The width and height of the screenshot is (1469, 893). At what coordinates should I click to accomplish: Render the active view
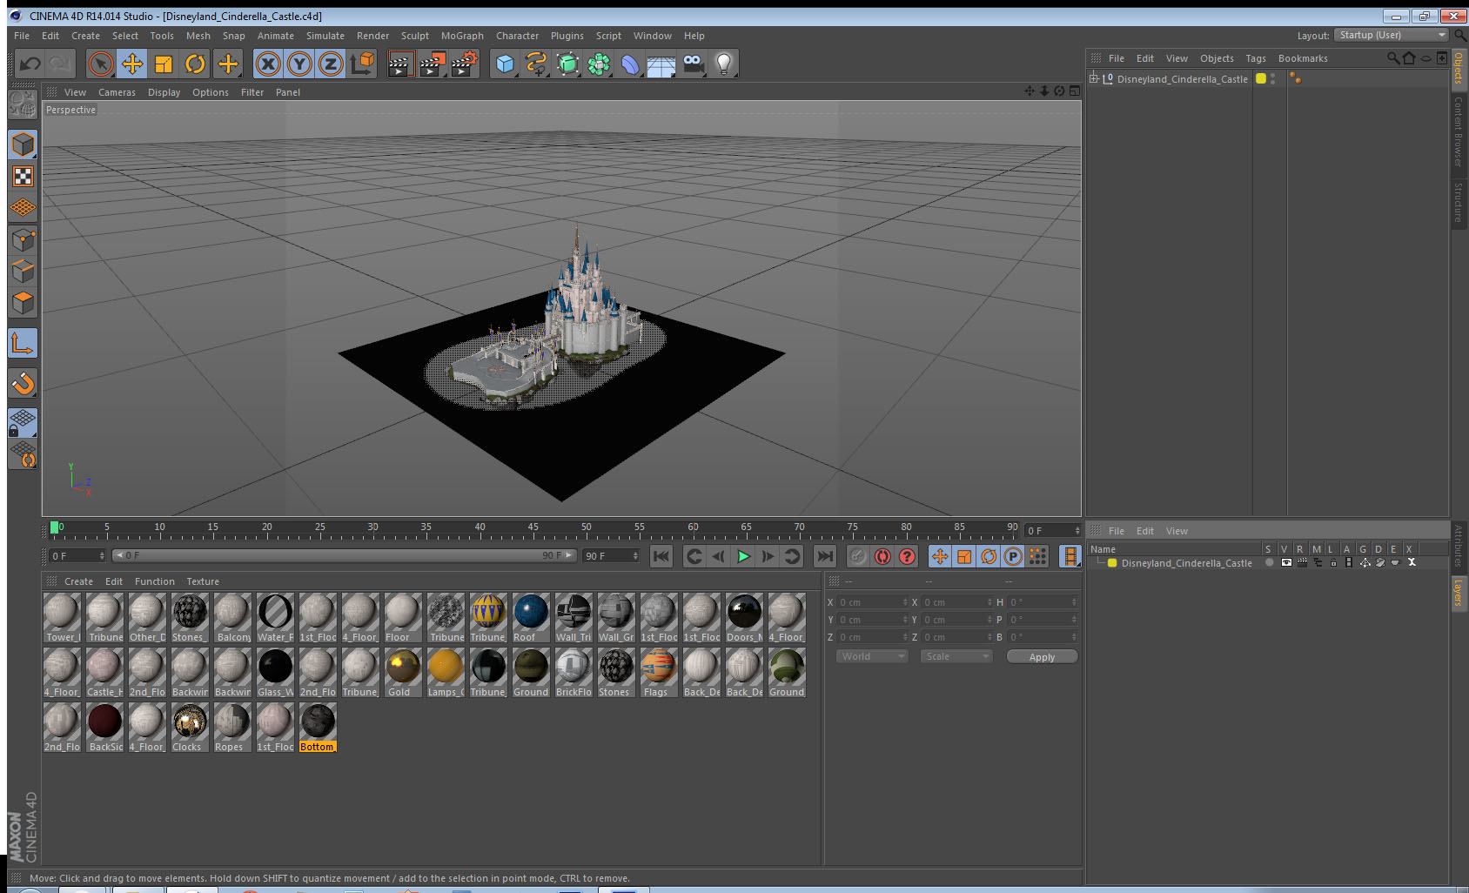click(x=399, y=64)
